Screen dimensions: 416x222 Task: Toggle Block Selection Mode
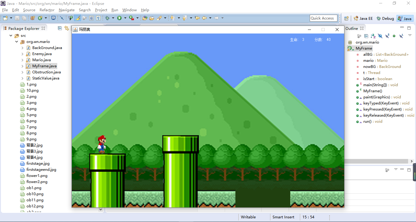[91, 18]
